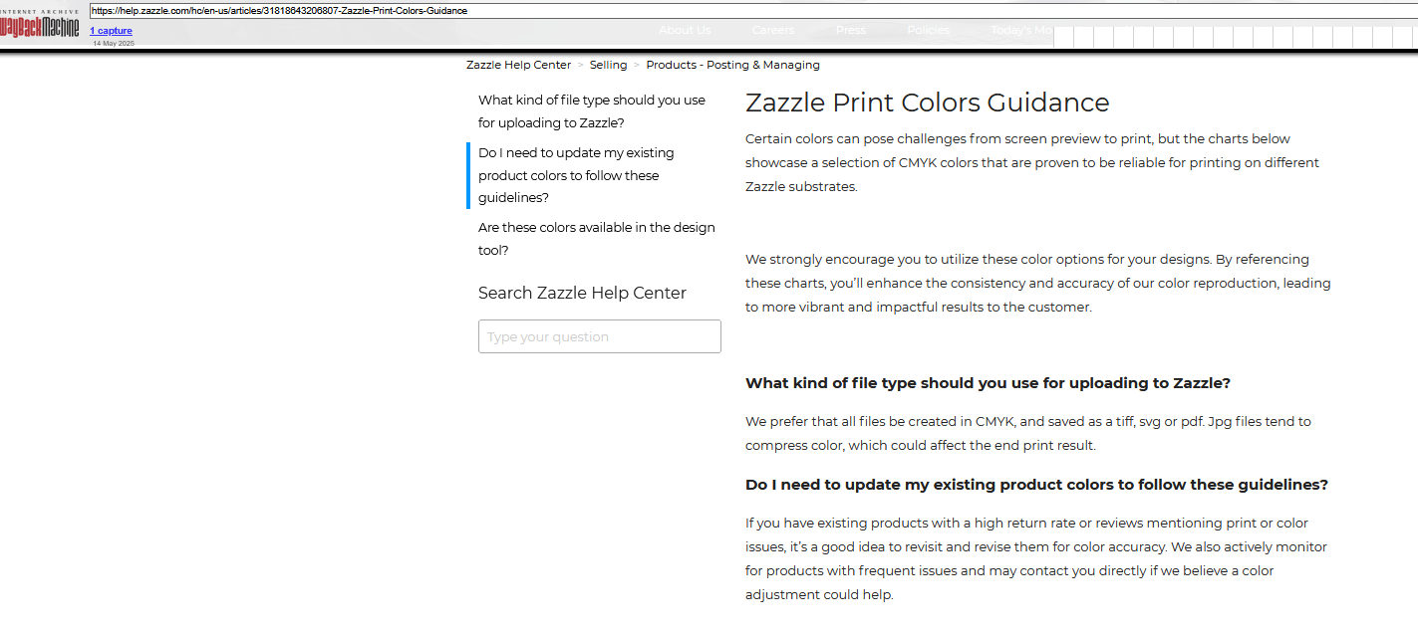Focus the Wayback Machine URL field
This screenshot has height=633, width=1418.
pos(752,11)
